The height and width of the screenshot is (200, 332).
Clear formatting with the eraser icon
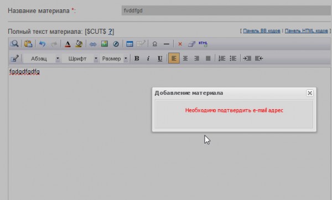191,44
